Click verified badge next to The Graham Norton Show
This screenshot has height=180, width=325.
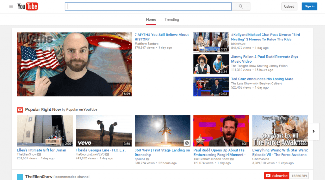click(232, 159)
